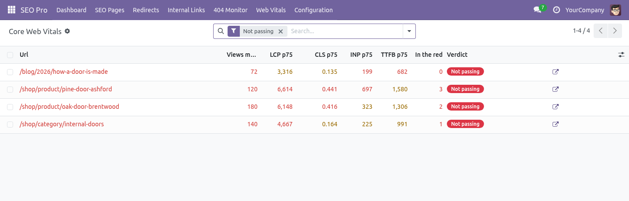The height and width of the screenshot is (201, 629).
Task: Click the SEO Pro app title
Action: pyautogui.click(x=34, y=10)
